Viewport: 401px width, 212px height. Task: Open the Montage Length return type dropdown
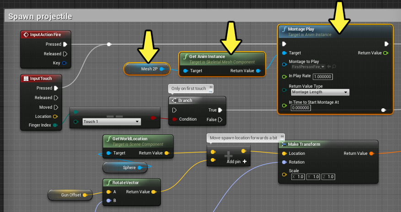pos(320,92)
